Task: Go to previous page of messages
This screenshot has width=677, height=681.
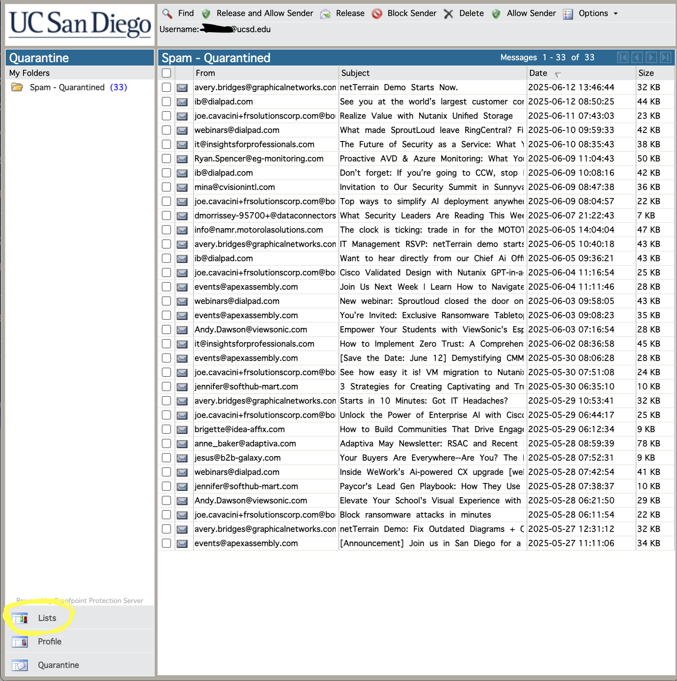Action: pos(637,57)
